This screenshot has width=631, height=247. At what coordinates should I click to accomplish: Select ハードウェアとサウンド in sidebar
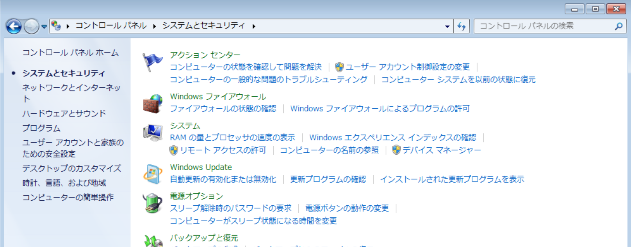[x=64, y=113]
